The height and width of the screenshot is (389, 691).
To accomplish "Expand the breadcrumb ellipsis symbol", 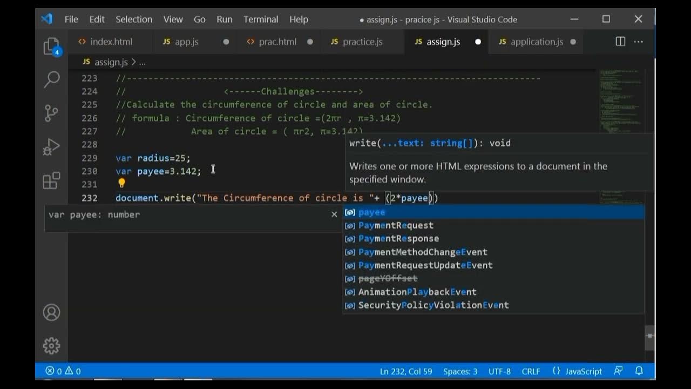I will (x=143, y=62).
